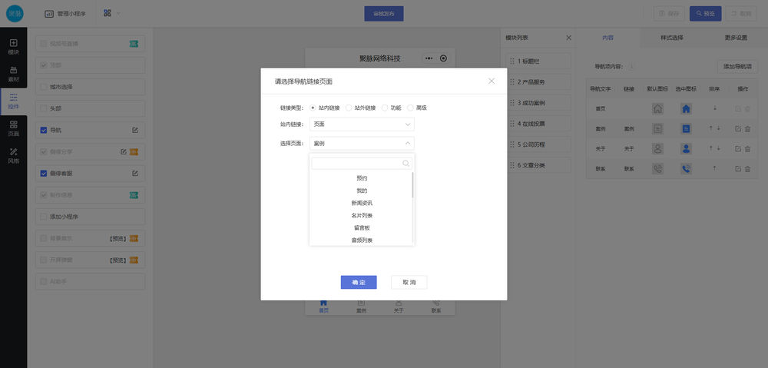Choose 我的 from the page list
This screenshot has width=768, height=368.
pos(362,191)
